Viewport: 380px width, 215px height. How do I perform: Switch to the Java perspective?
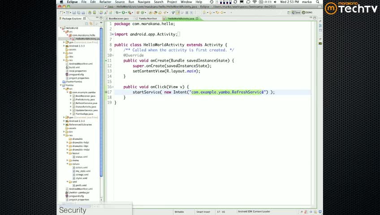click(296, 13)
